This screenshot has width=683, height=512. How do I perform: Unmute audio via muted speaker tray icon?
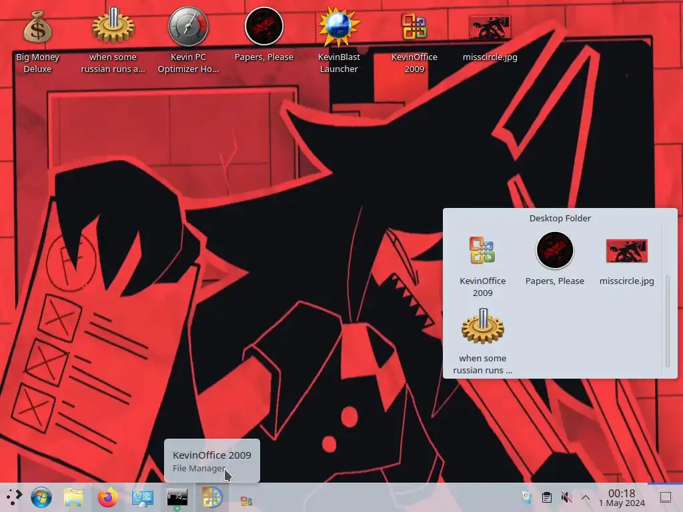click(x=566, y=497)
